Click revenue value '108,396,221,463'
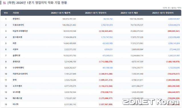The height and width of the screenshot is (108, 182). 69,25
